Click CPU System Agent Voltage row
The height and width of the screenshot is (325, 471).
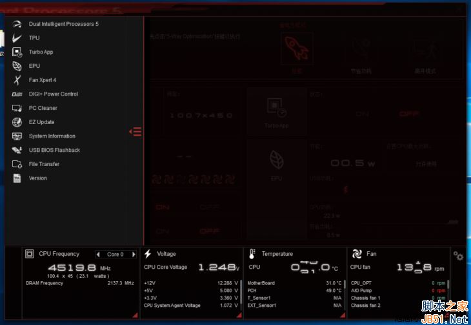point(191,306)
